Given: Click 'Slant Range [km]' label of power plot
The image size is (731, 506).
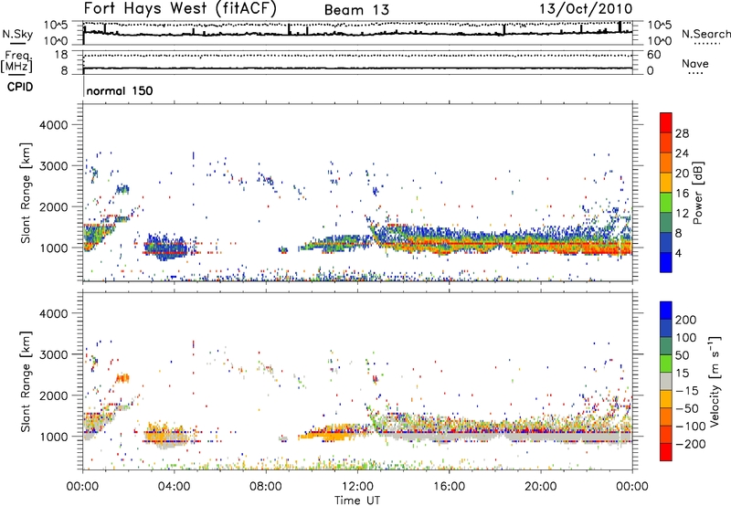Looking at the screenshot, I should 26,193.
